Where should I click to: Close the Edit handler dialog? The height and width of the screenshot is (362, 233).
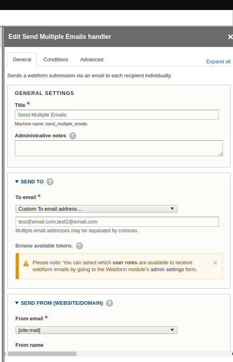(230, 37)
